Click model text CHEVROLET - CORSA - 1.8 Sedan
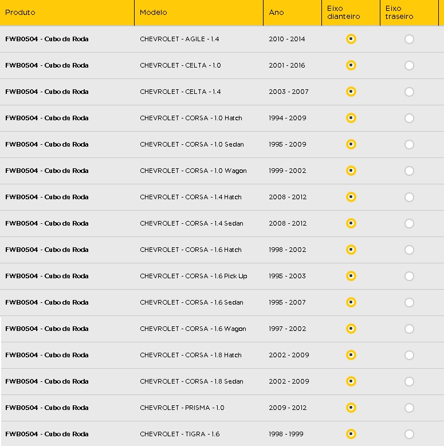The height and width of the screenshot is (446, 444). point(191,381)
